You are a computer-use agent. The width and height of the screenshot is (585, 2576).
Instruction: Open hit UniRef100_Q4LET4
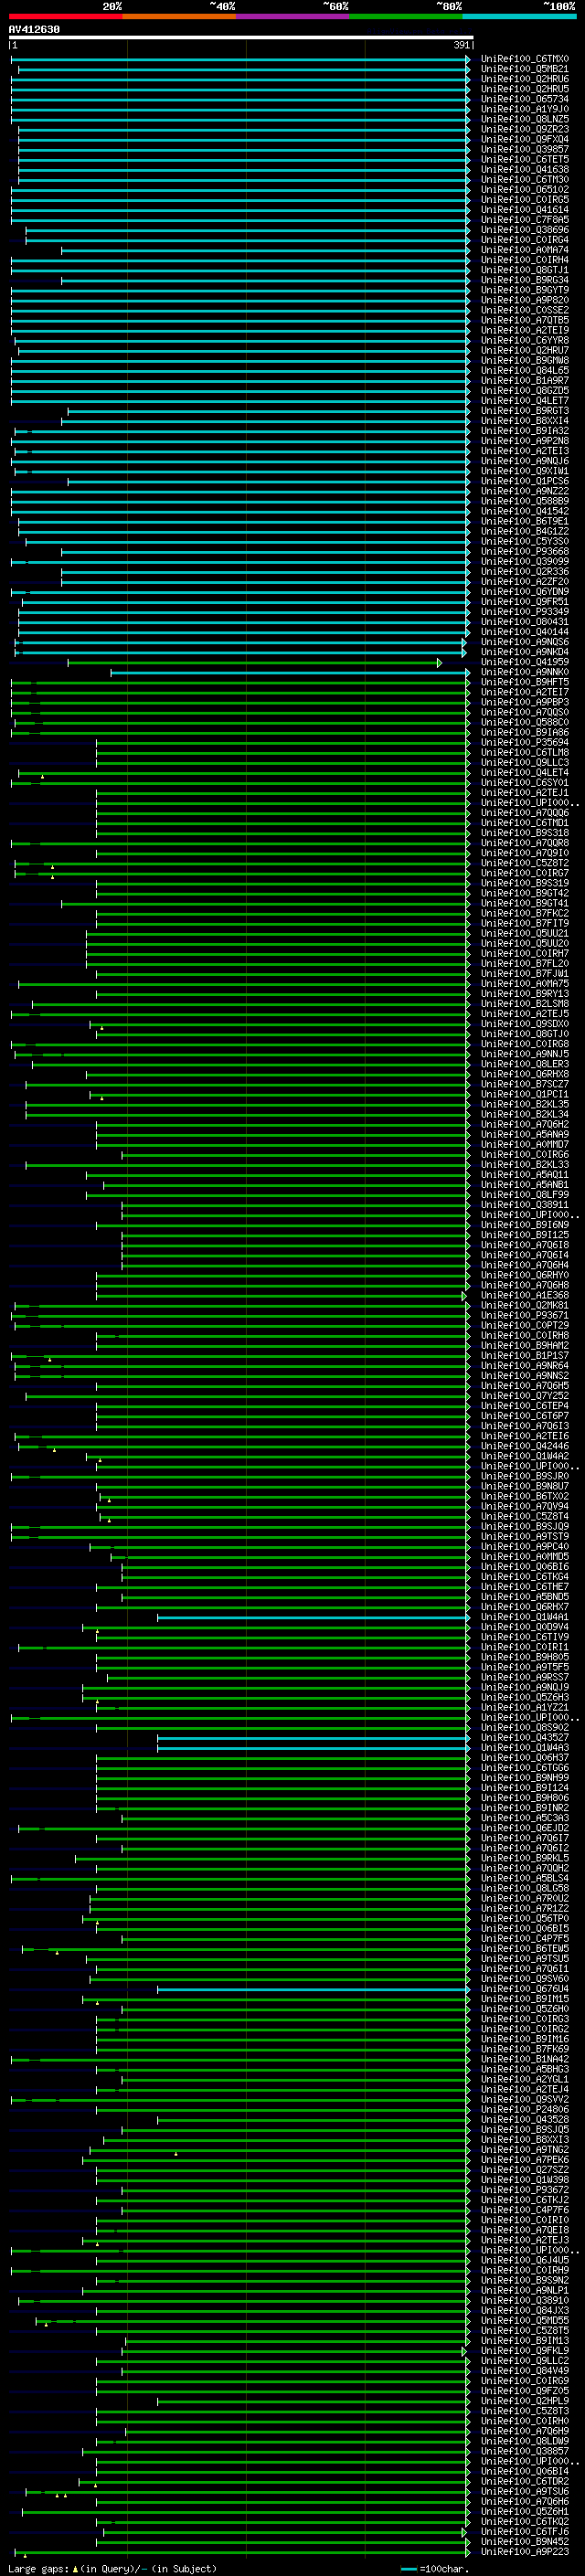point(525,773)
